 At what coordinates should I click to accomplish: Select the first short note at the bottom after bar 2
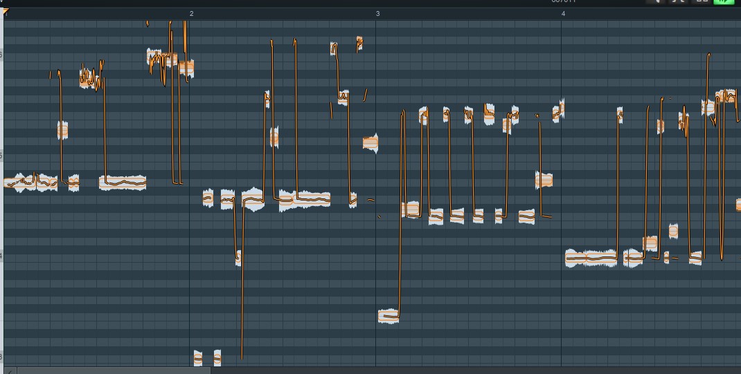[198, 358]
